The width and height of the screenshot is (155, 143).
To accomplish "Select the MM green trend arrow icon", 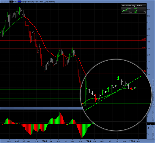I will 136,9.
